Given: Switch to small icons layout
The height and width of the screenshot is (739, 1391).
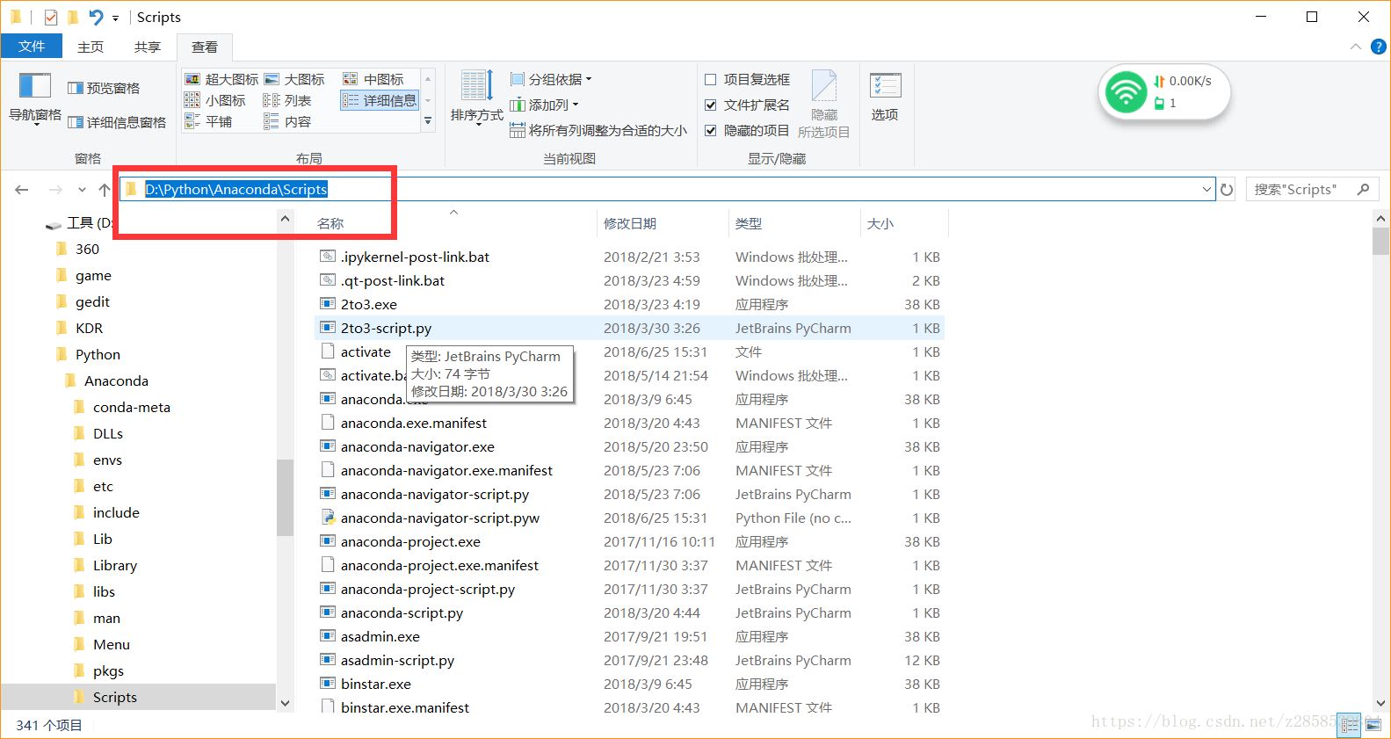Looking at the screenshot, I should (x=215, y=100).
